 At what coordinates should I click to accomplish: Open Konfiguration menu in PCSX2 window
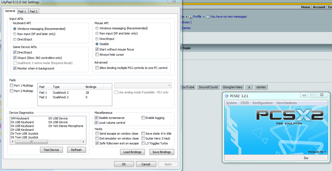[263, 103]
